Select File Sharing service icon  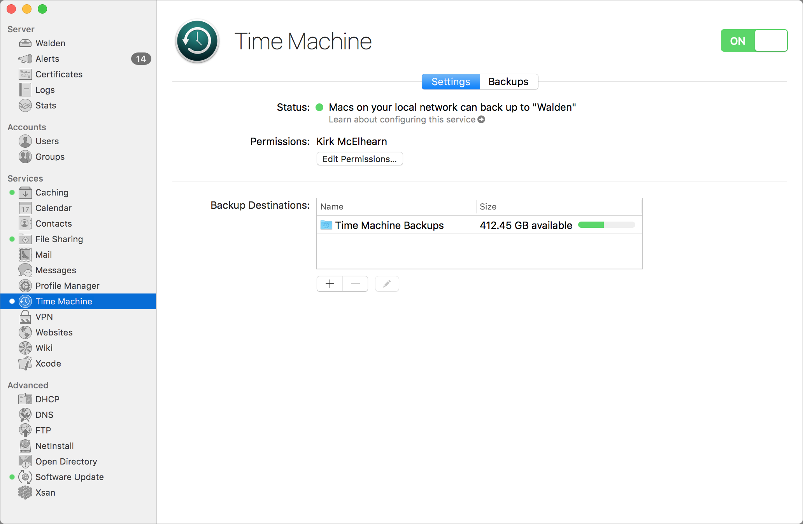pos(25,239)
